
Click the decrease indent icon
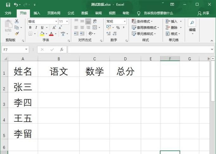pyautogui.click(x=76, y=34)
